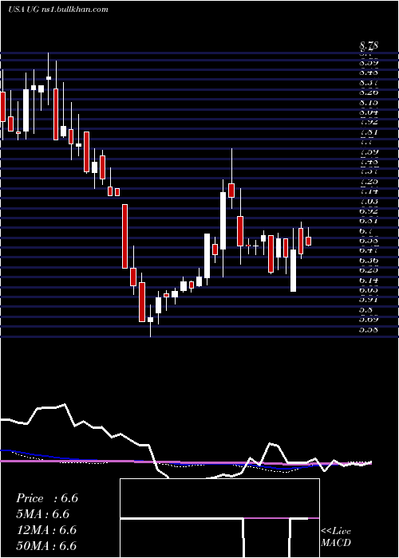
Task: Click the 8.26 price axis label
Action: point(369,92)
